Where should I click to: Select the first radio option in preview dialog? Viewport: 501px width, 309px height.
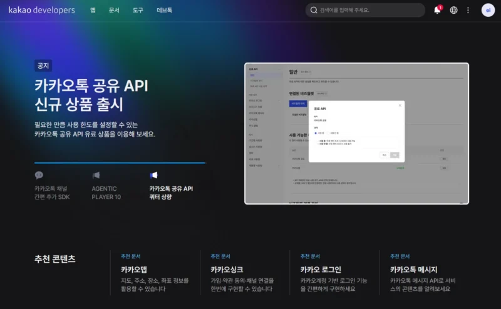(316, 133)
